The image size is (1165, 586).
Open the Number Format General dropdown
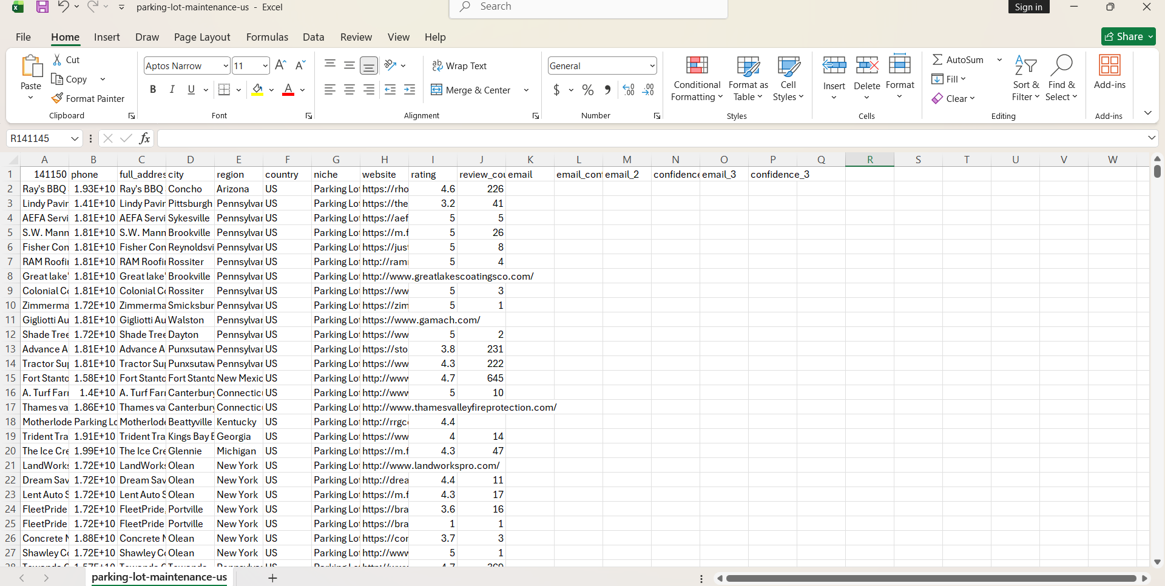[652, 66]
